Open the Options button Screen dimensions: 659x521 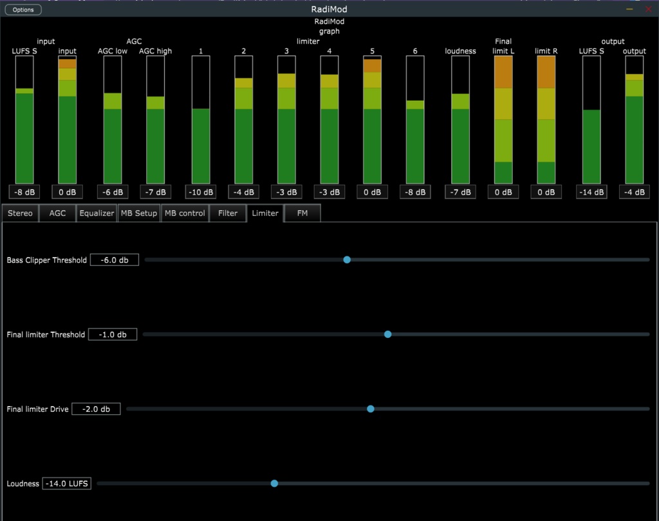point(23,10)
